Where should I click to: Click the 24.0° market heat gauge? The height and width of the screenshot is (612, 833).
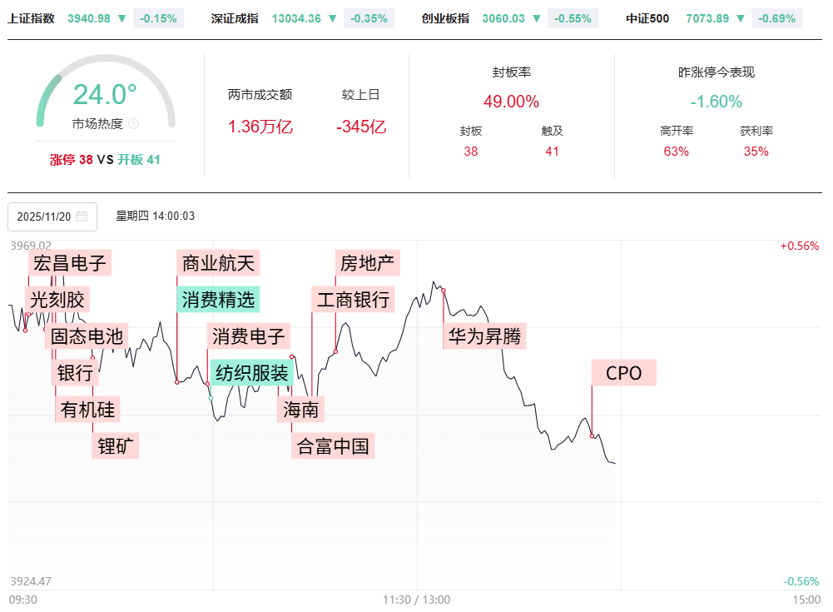point(105,95)
